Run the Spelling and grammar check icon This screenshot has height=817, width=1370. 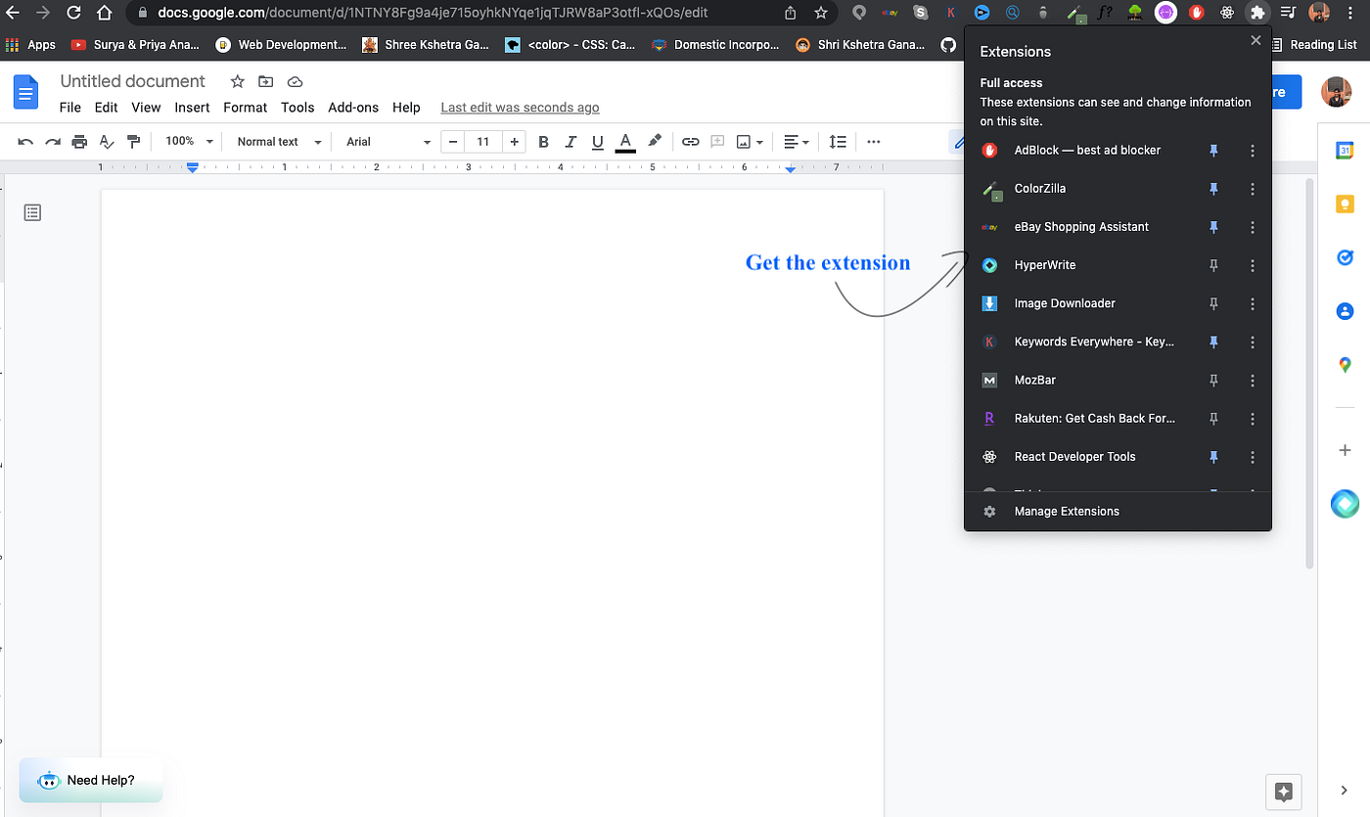pos(106,141)
